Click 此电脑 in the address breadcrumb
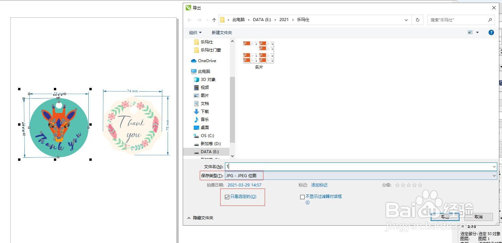The width and height of the screenshot is (502, 243). (x=238, y=20)
